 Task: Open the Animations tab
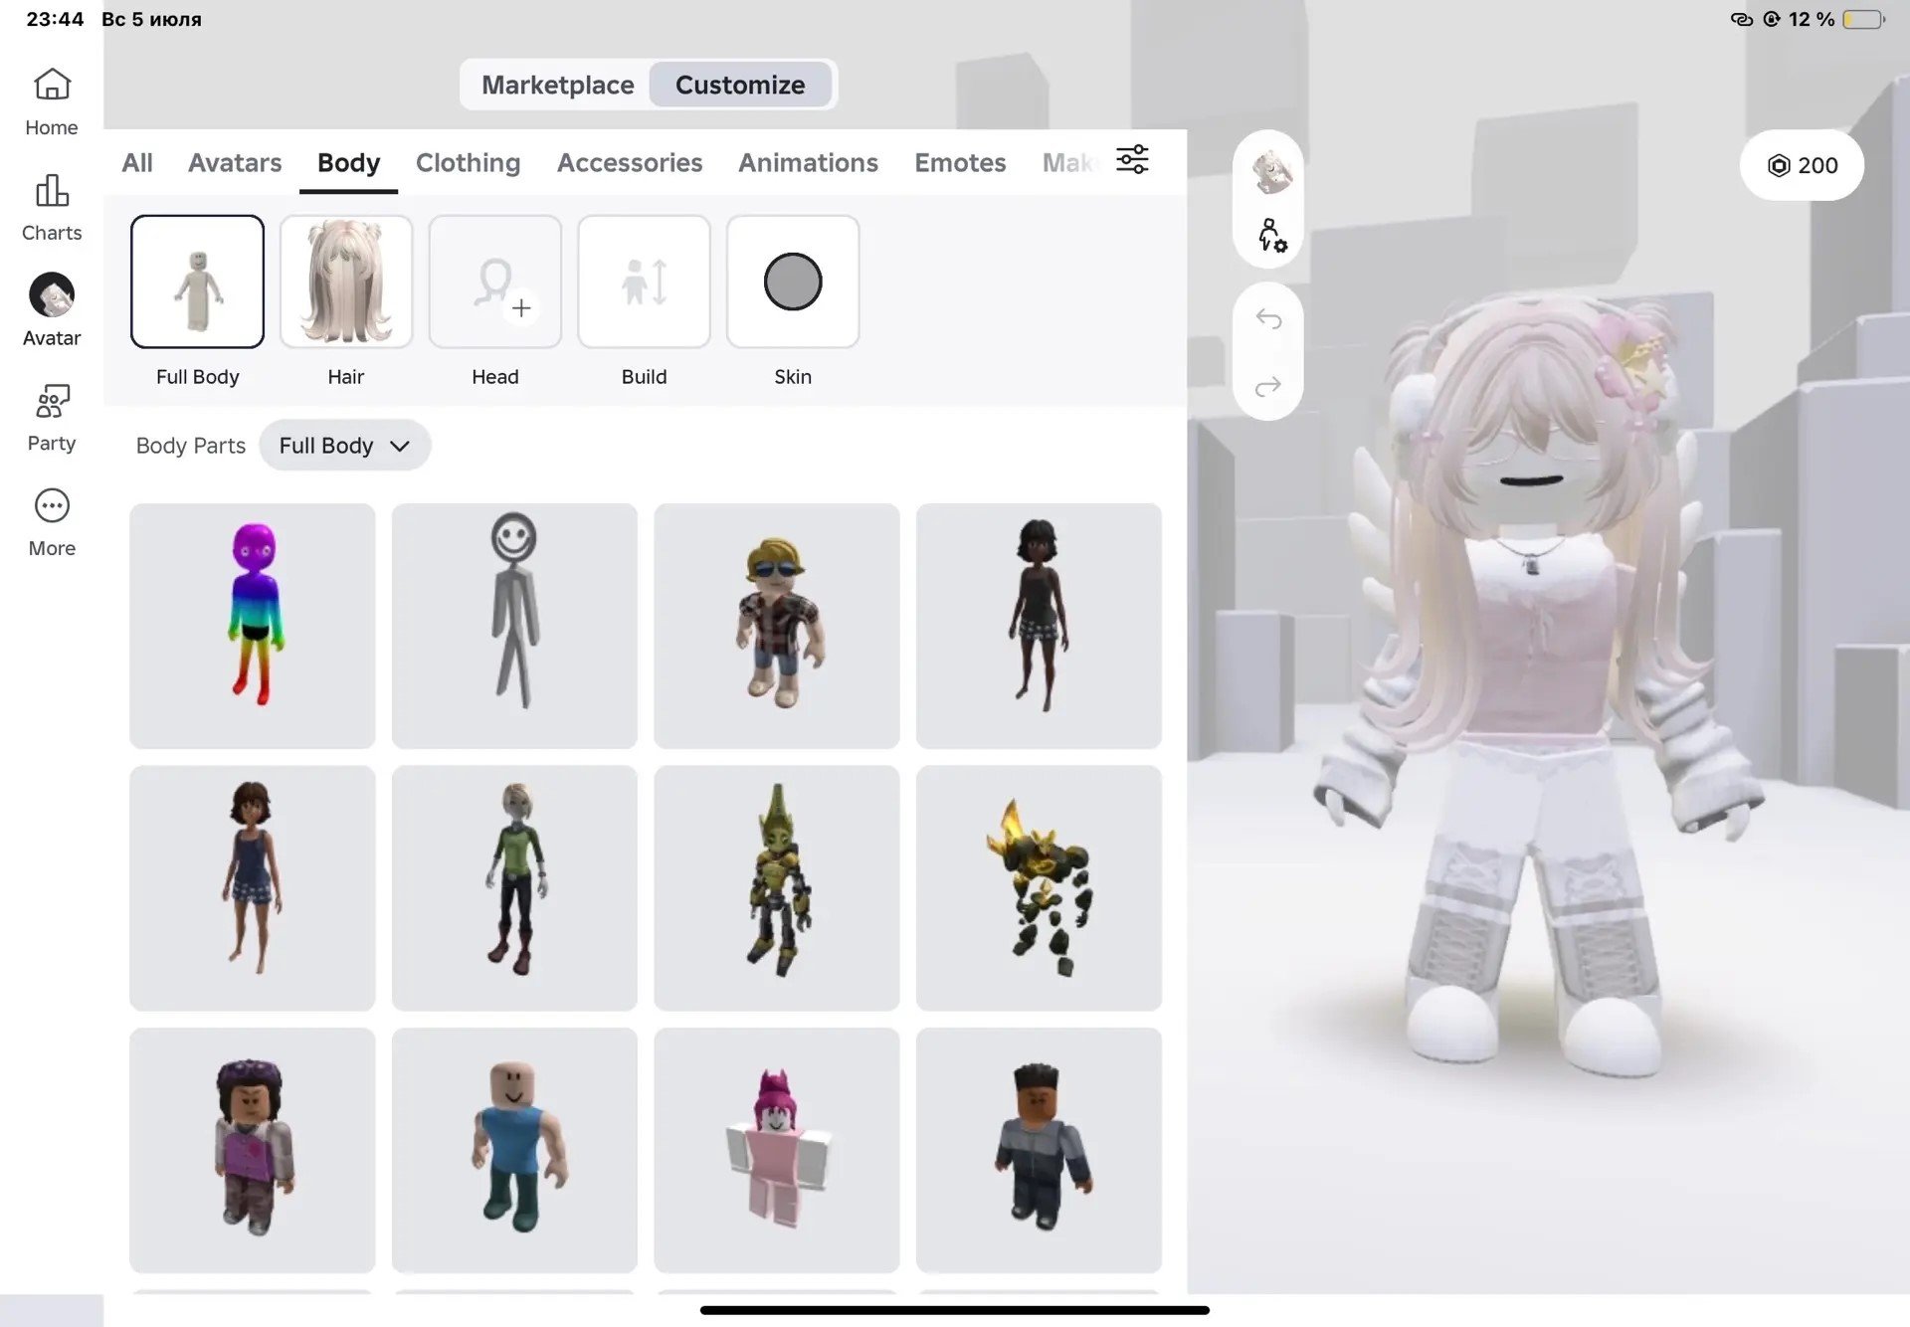pyautogui.click(x=808, y=162)
